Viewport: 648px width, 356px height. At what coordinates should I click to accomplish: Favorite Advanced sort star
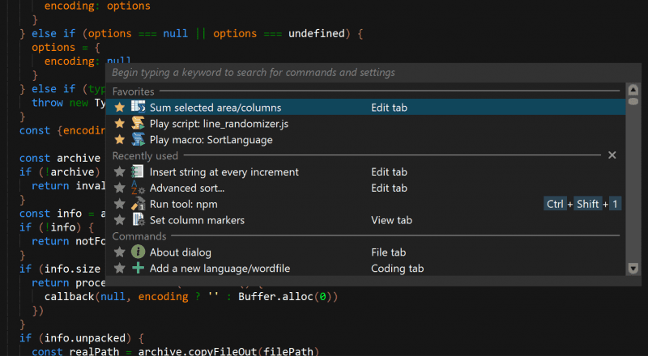click(119, 188)
